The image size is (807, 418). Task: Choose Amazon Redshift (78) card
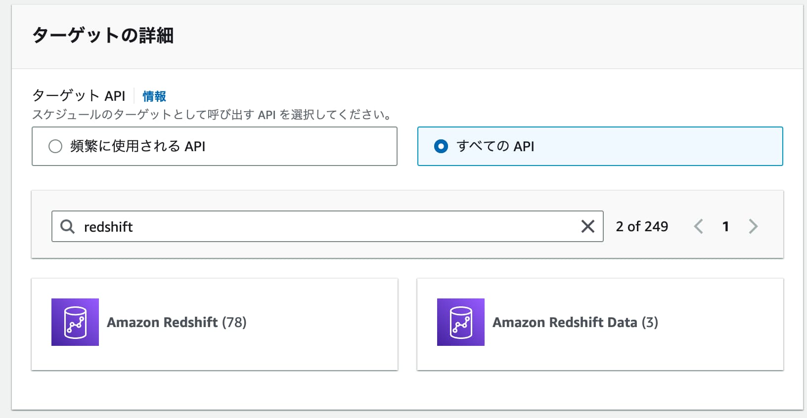click(x=215, y=324)
